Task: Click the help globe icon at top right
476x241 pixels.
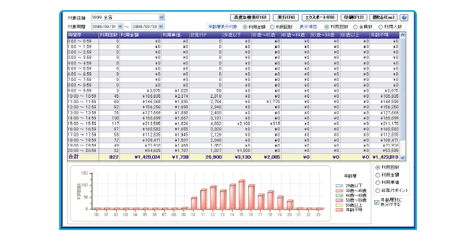Action: [x=404, y=17]
